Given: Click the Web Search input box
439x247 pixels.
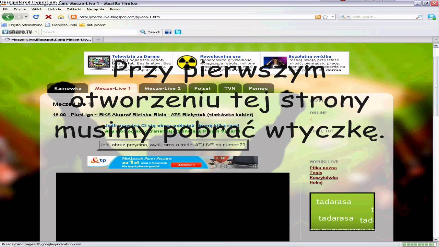Looking at the screenshot, I should 383,17.
